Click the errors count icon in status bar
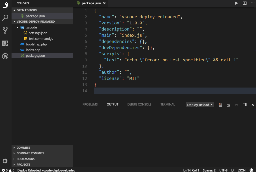256x172 pixels. coord(3,170)
